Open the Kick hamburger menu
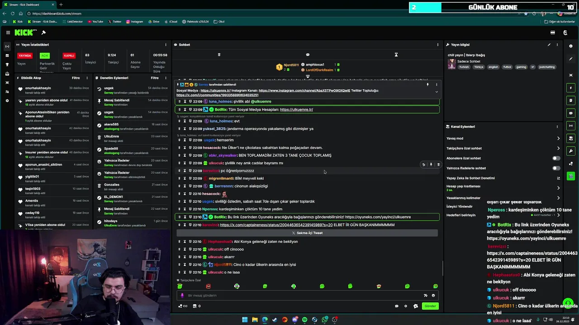The width and height of the screenshot is (579, 325). click(8, 32)
